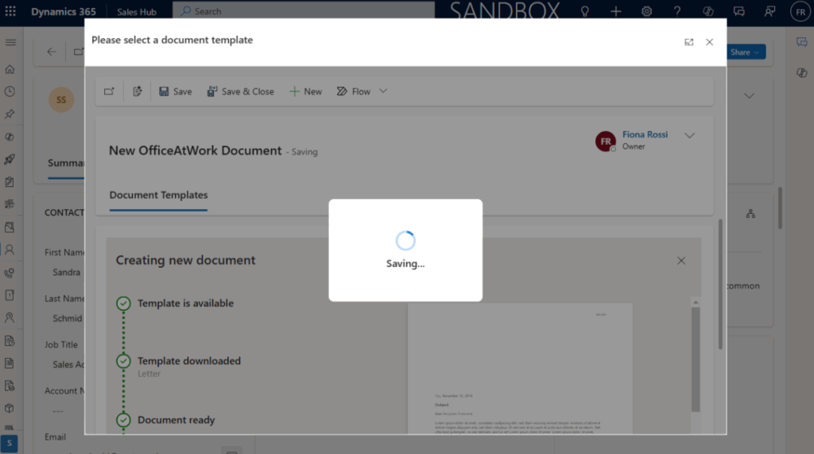Click the Search box in top bar
Viewport: 814px width, 454px height.
pos(302,11)
